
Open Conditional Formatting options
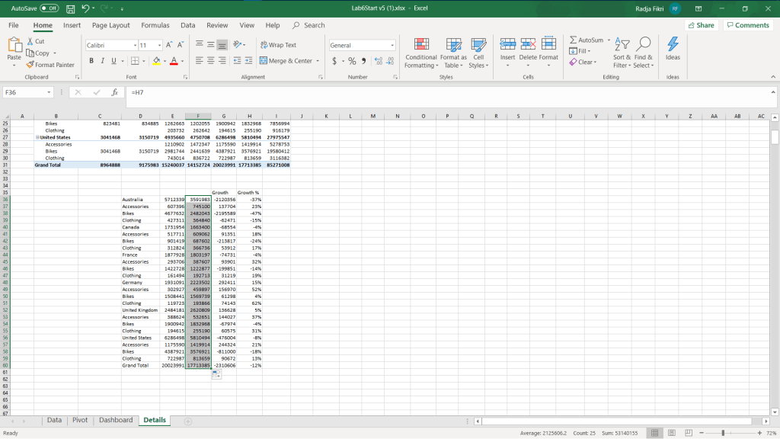[420, 50]
